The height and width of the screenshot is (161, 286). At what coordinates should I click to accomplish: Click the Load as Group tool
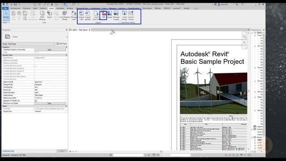[131, 15]
